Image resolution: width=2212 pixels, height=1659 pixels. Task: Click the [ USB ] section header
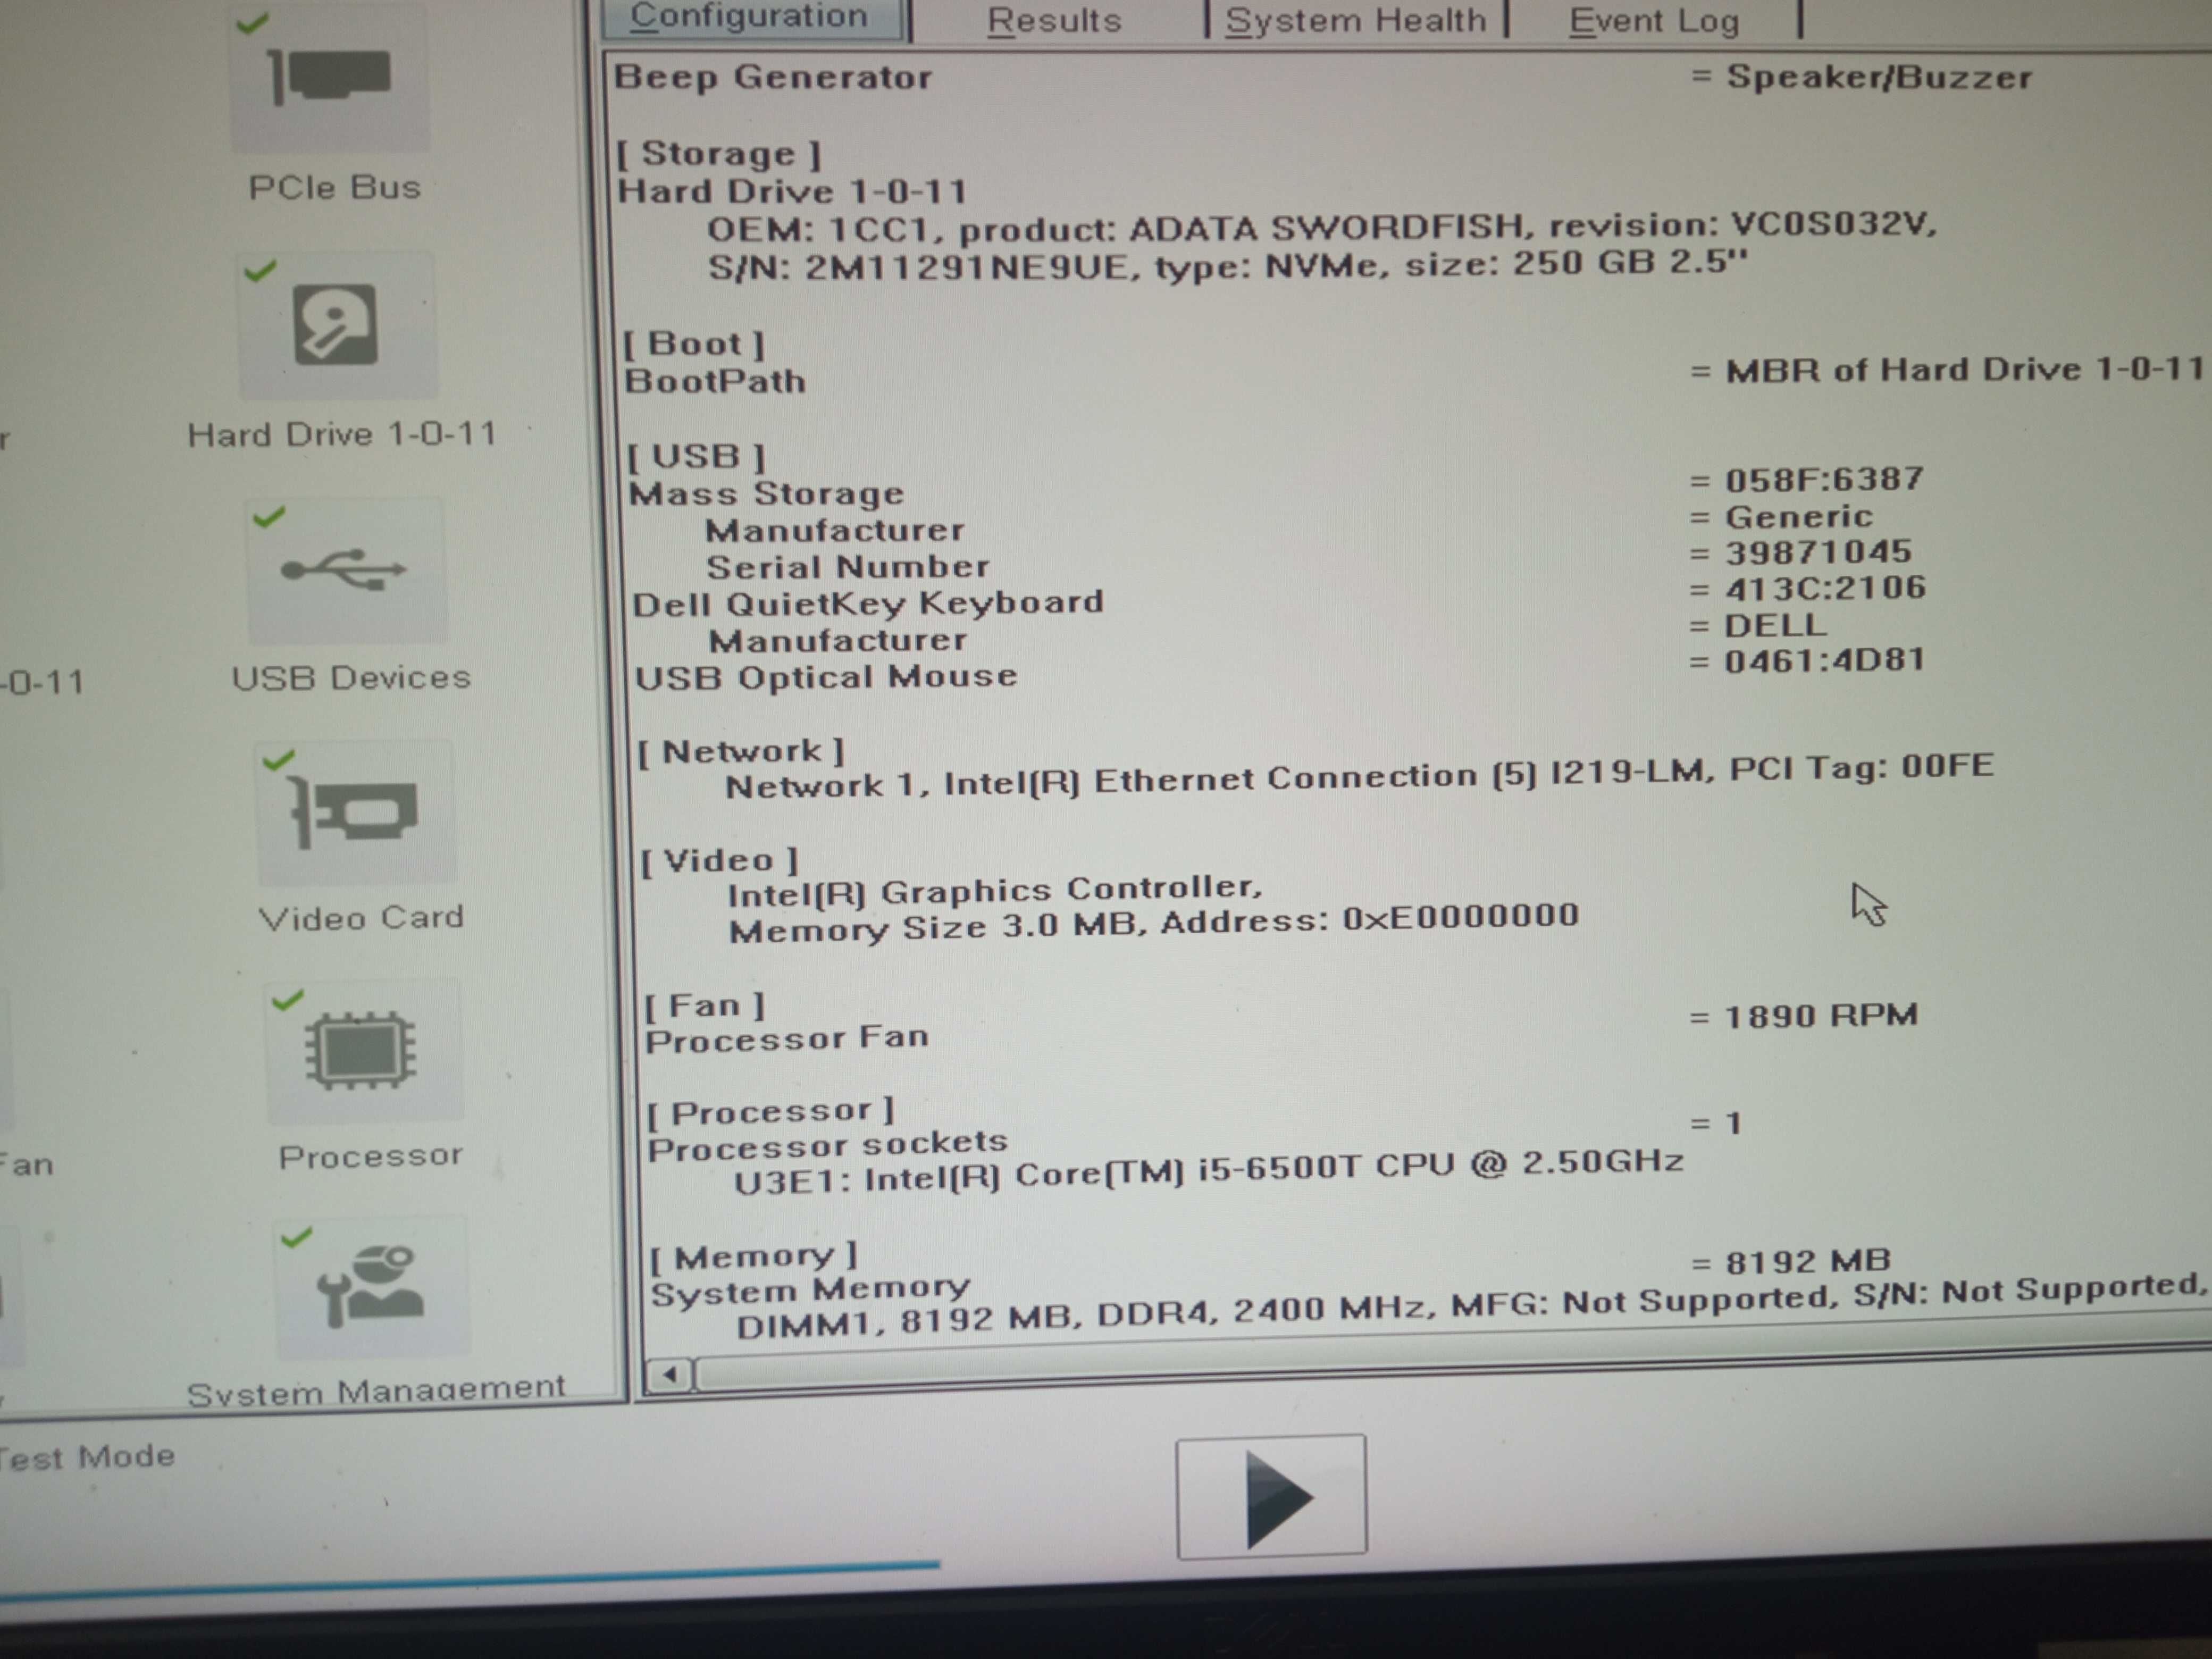pyautogui.click(x=696, y=457)
